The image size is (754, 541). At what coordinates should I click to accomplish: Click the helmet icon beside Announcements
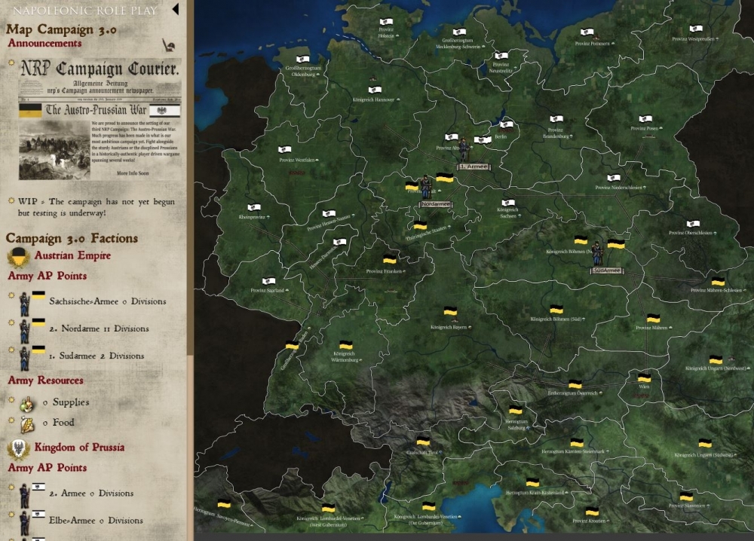click(170, 45)
